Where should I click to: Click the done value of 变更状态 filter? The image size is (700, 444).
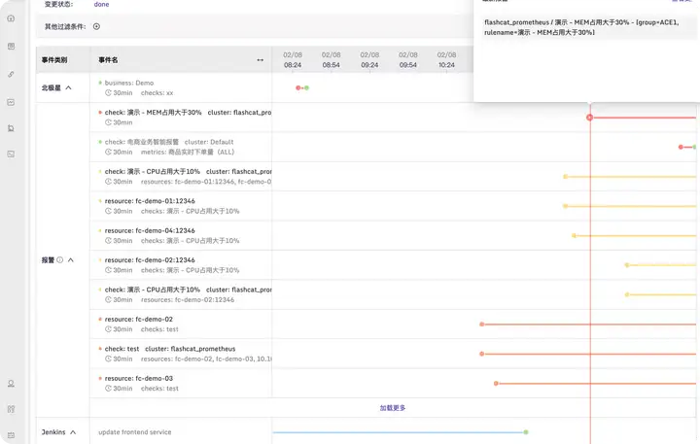click(101, 5)
